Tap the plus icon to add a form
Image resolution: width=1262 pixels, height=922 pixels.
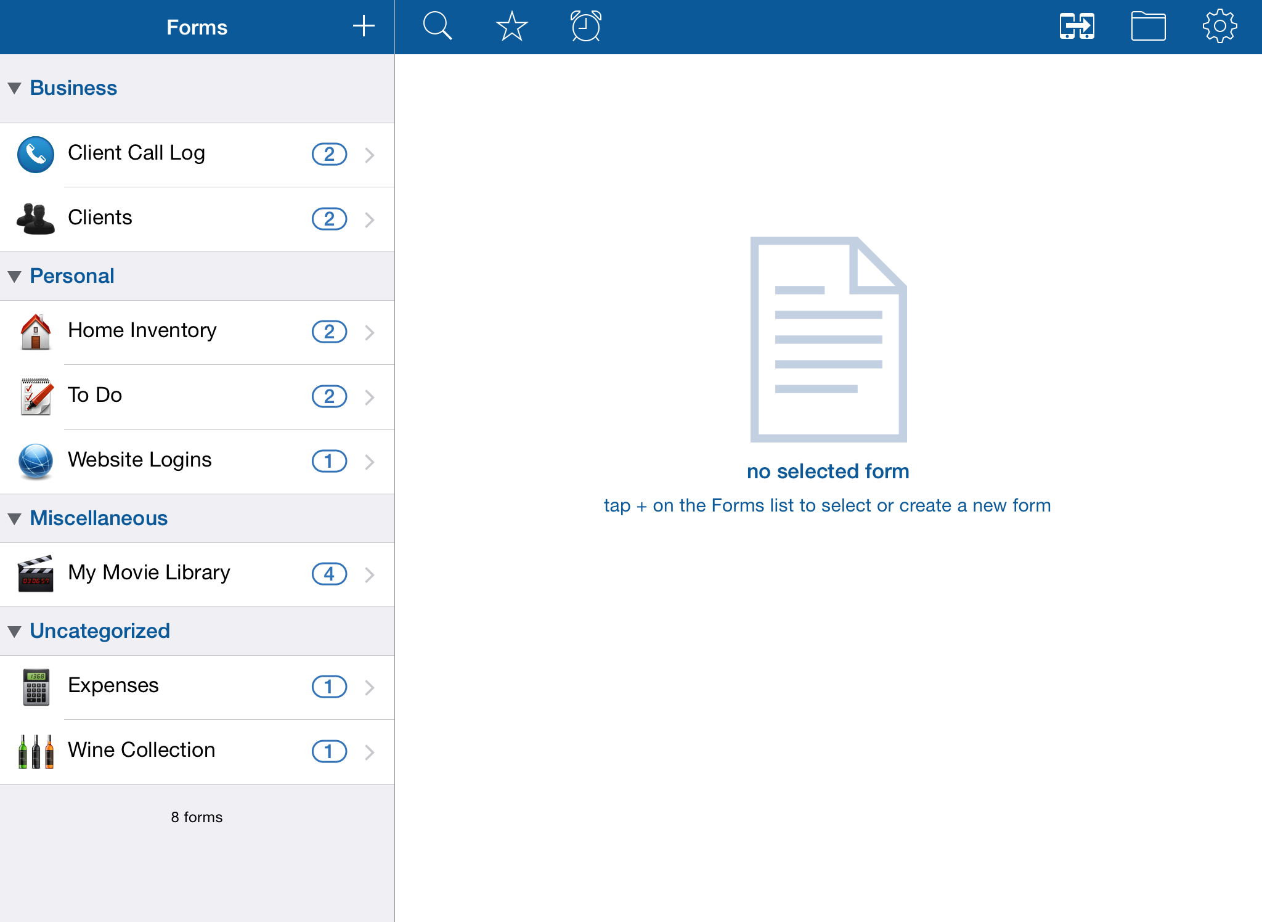click(x=364, y=27)
